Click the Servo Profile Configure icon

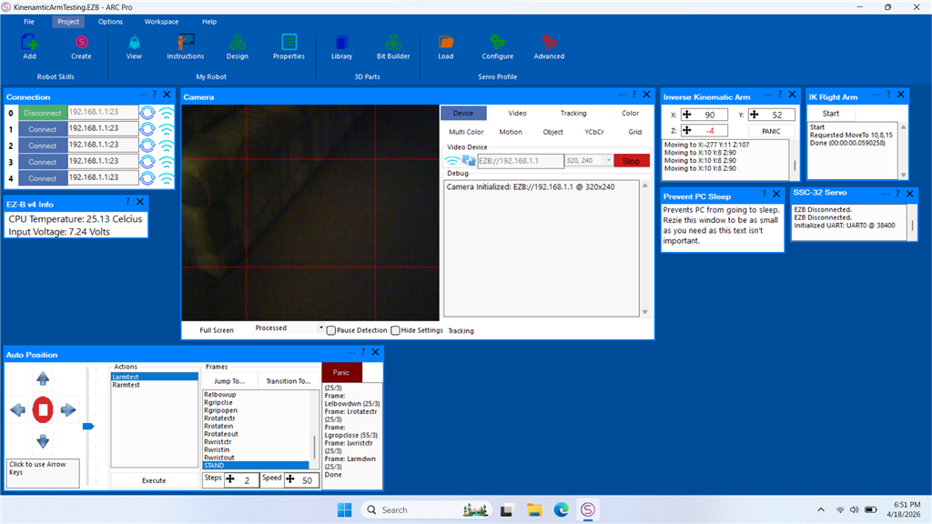point(497,43)
